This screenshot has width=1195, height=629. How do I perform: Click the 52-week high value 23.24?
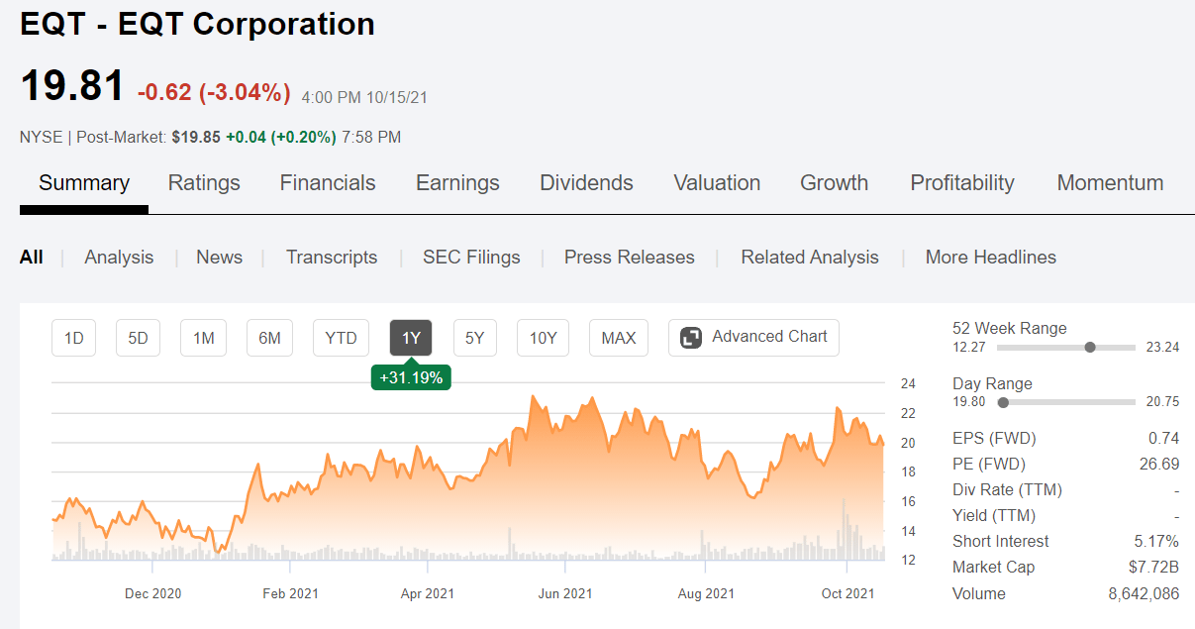tap(1162, 348)
